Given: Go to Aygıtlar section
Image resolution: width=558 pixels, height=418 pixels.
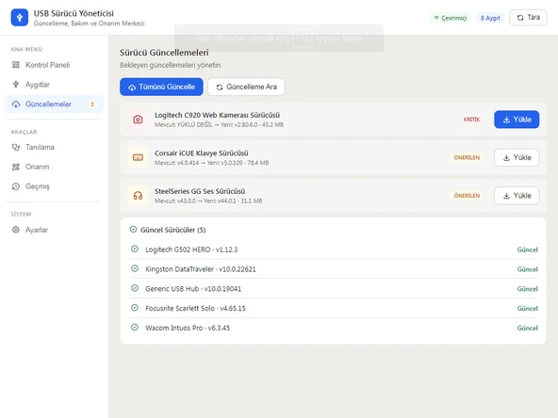Looking at the screenshot, I should [x=54, y=85].
